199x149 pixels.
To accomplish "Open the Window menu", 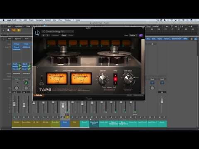I will tap(68, 20).
